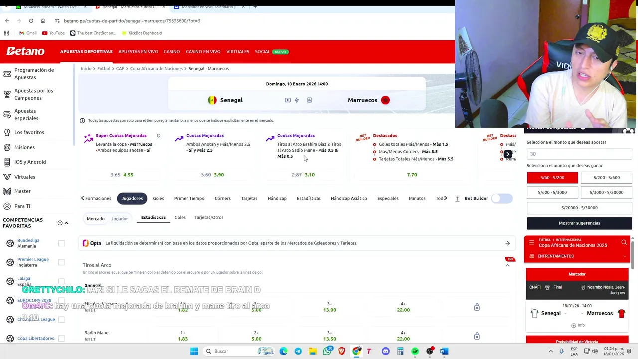Click browser address bar URL
Image resolution: width=638 pixels, height=359 pixels.
132,21
